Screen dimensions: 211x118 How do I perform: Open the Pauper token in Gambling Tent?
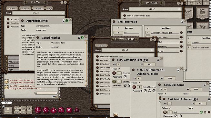[114, 82]
